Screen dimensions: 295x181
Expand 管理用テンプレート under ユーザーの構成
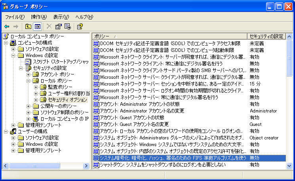click(x=13, y=151)
